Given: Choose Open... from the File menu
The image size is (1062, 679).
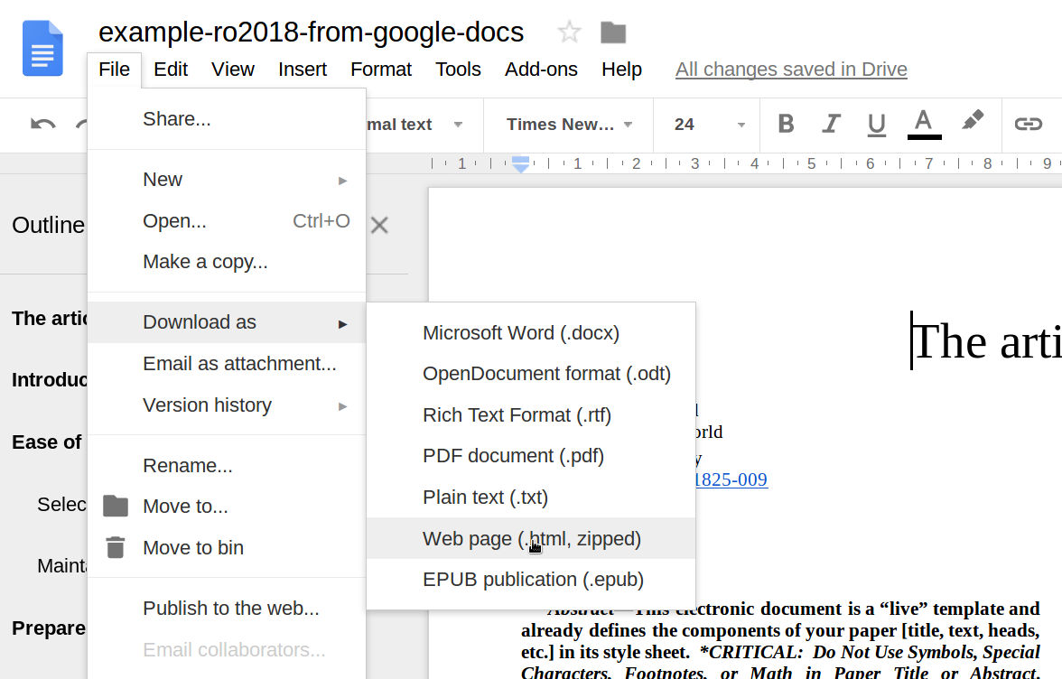Looking at the screenshot, I should (227, 220).
